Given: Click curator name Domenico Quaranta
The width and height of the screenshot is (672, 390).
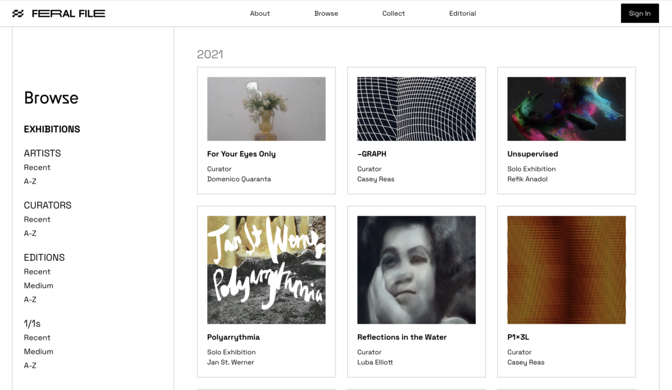Looking at the screenshot, I should (x=239, y=179).
